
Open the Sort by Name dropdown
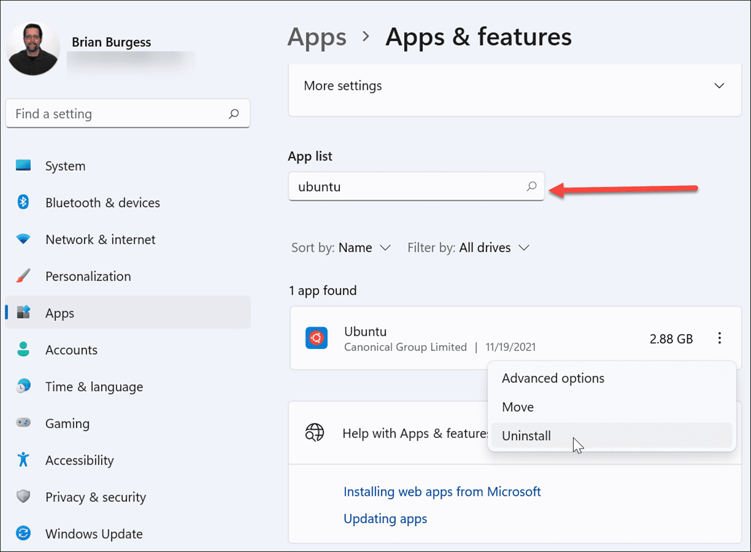[341, 248]
